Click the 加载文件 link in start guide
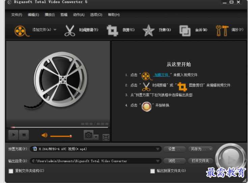248x183 pixels. coord(162,75)
